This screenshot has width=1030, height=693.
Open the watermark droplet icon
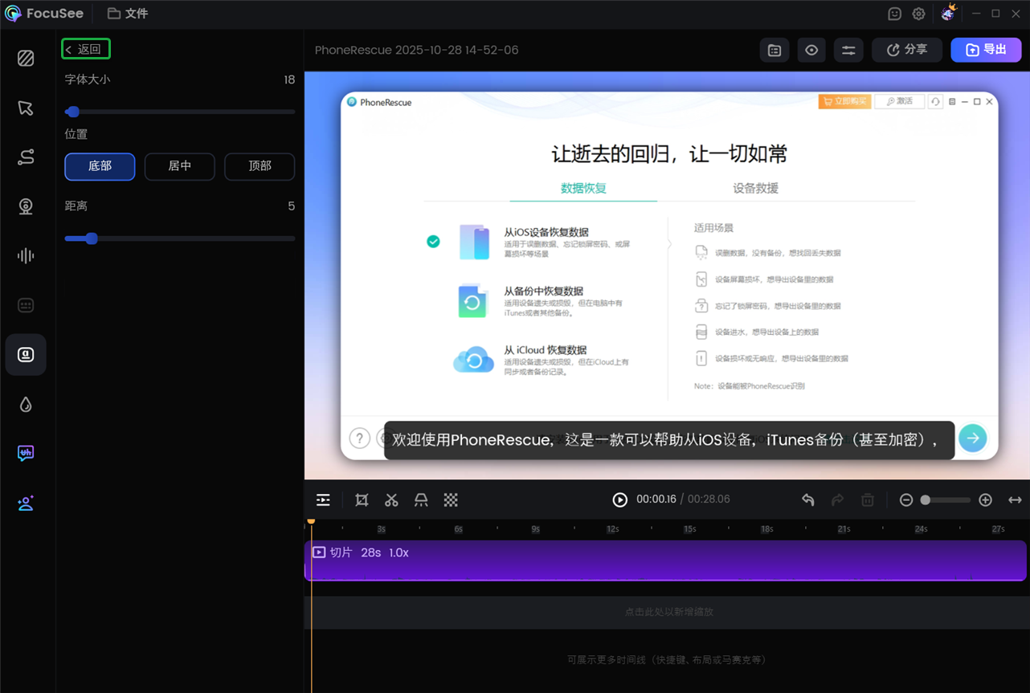point(26,404)
